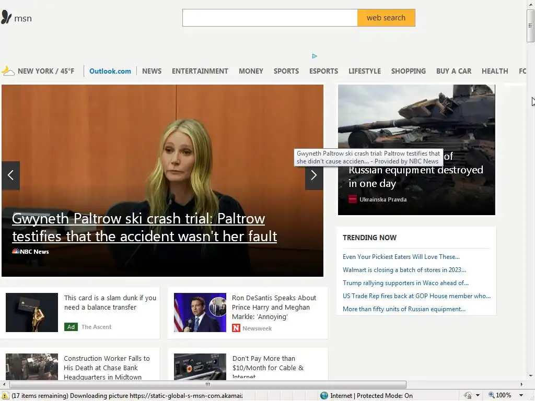Viewport: 535px width, 401px height.
Task: Open Don't Pay More than $10/Month Cable article
Action: pyautogui.click(x=268, y=367)
